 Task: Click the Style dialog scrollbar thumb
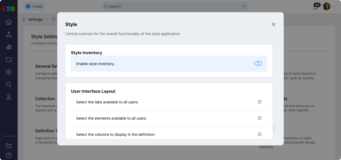pos(274,128)
